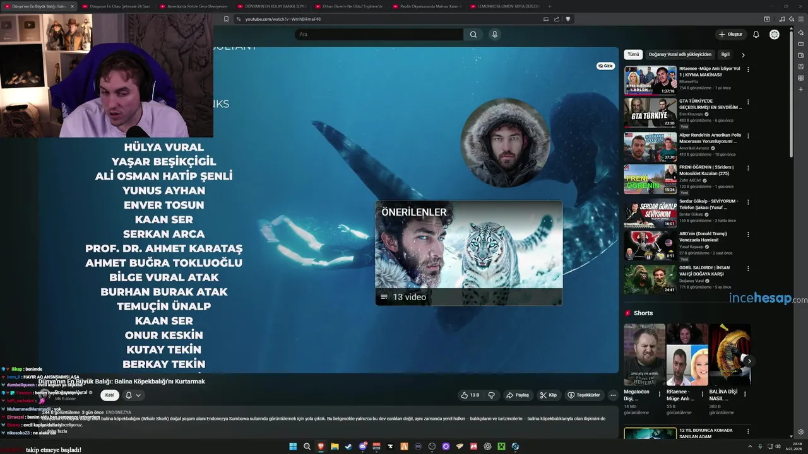Click the dislike thumbs-down button
Screen dimensions: 808x454
click(492, 395)
